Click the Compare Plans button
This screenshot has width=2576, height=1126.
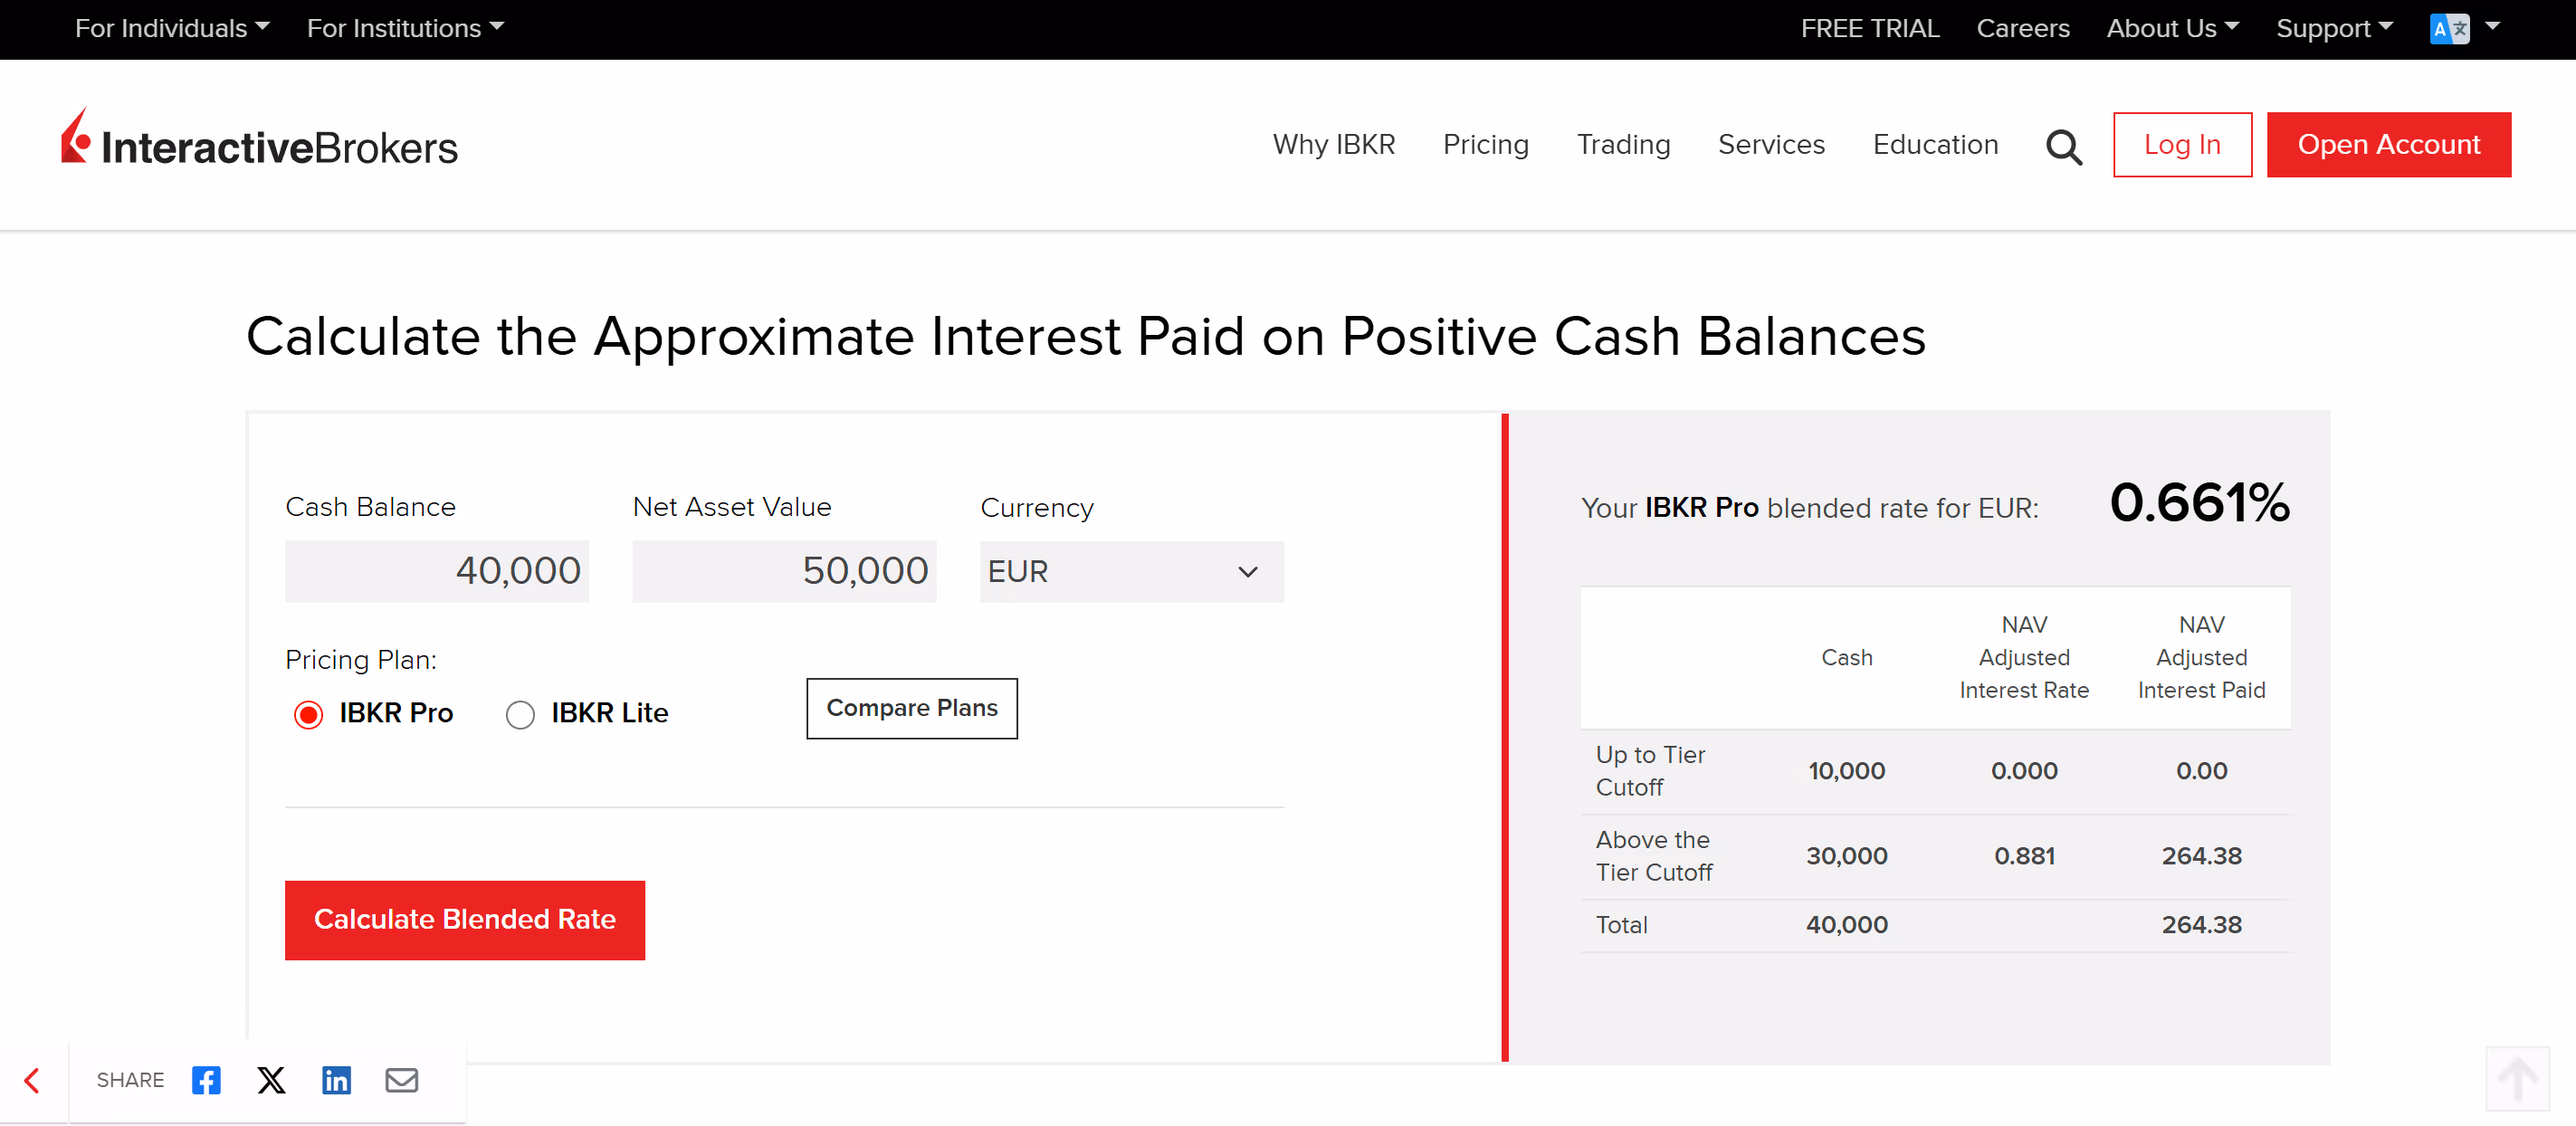pos(911,708)
